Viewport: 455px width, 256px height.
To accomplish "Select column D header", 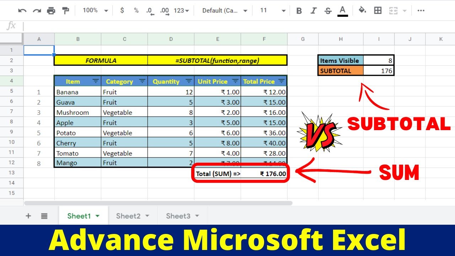I will tap(171, 39).
